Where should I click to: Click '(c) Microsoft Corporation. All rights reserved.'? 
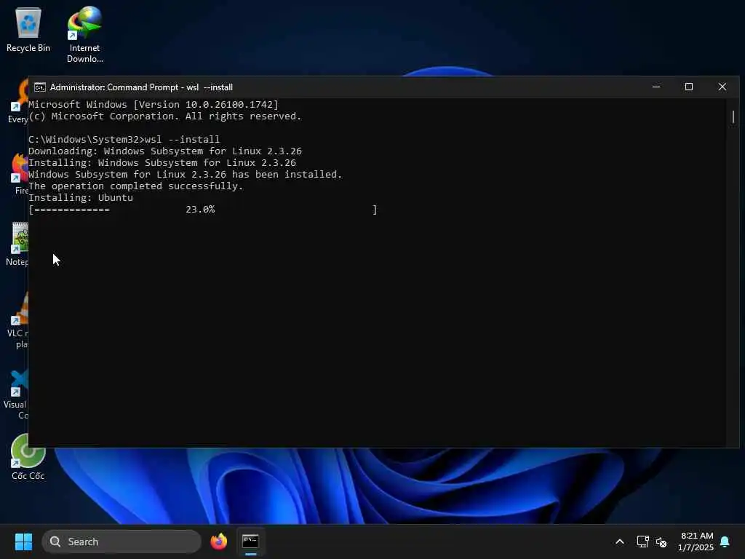coord(165,116)
